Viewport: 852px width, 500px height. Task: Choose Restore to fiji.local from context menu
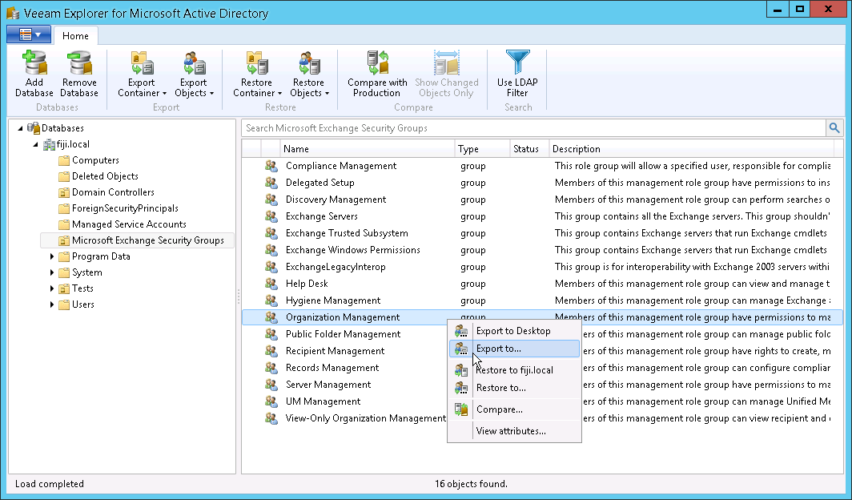click(x=515, y=370)
